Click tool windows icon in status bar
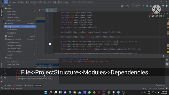Screen dimensions: 169x95 [x=2, y=88]
